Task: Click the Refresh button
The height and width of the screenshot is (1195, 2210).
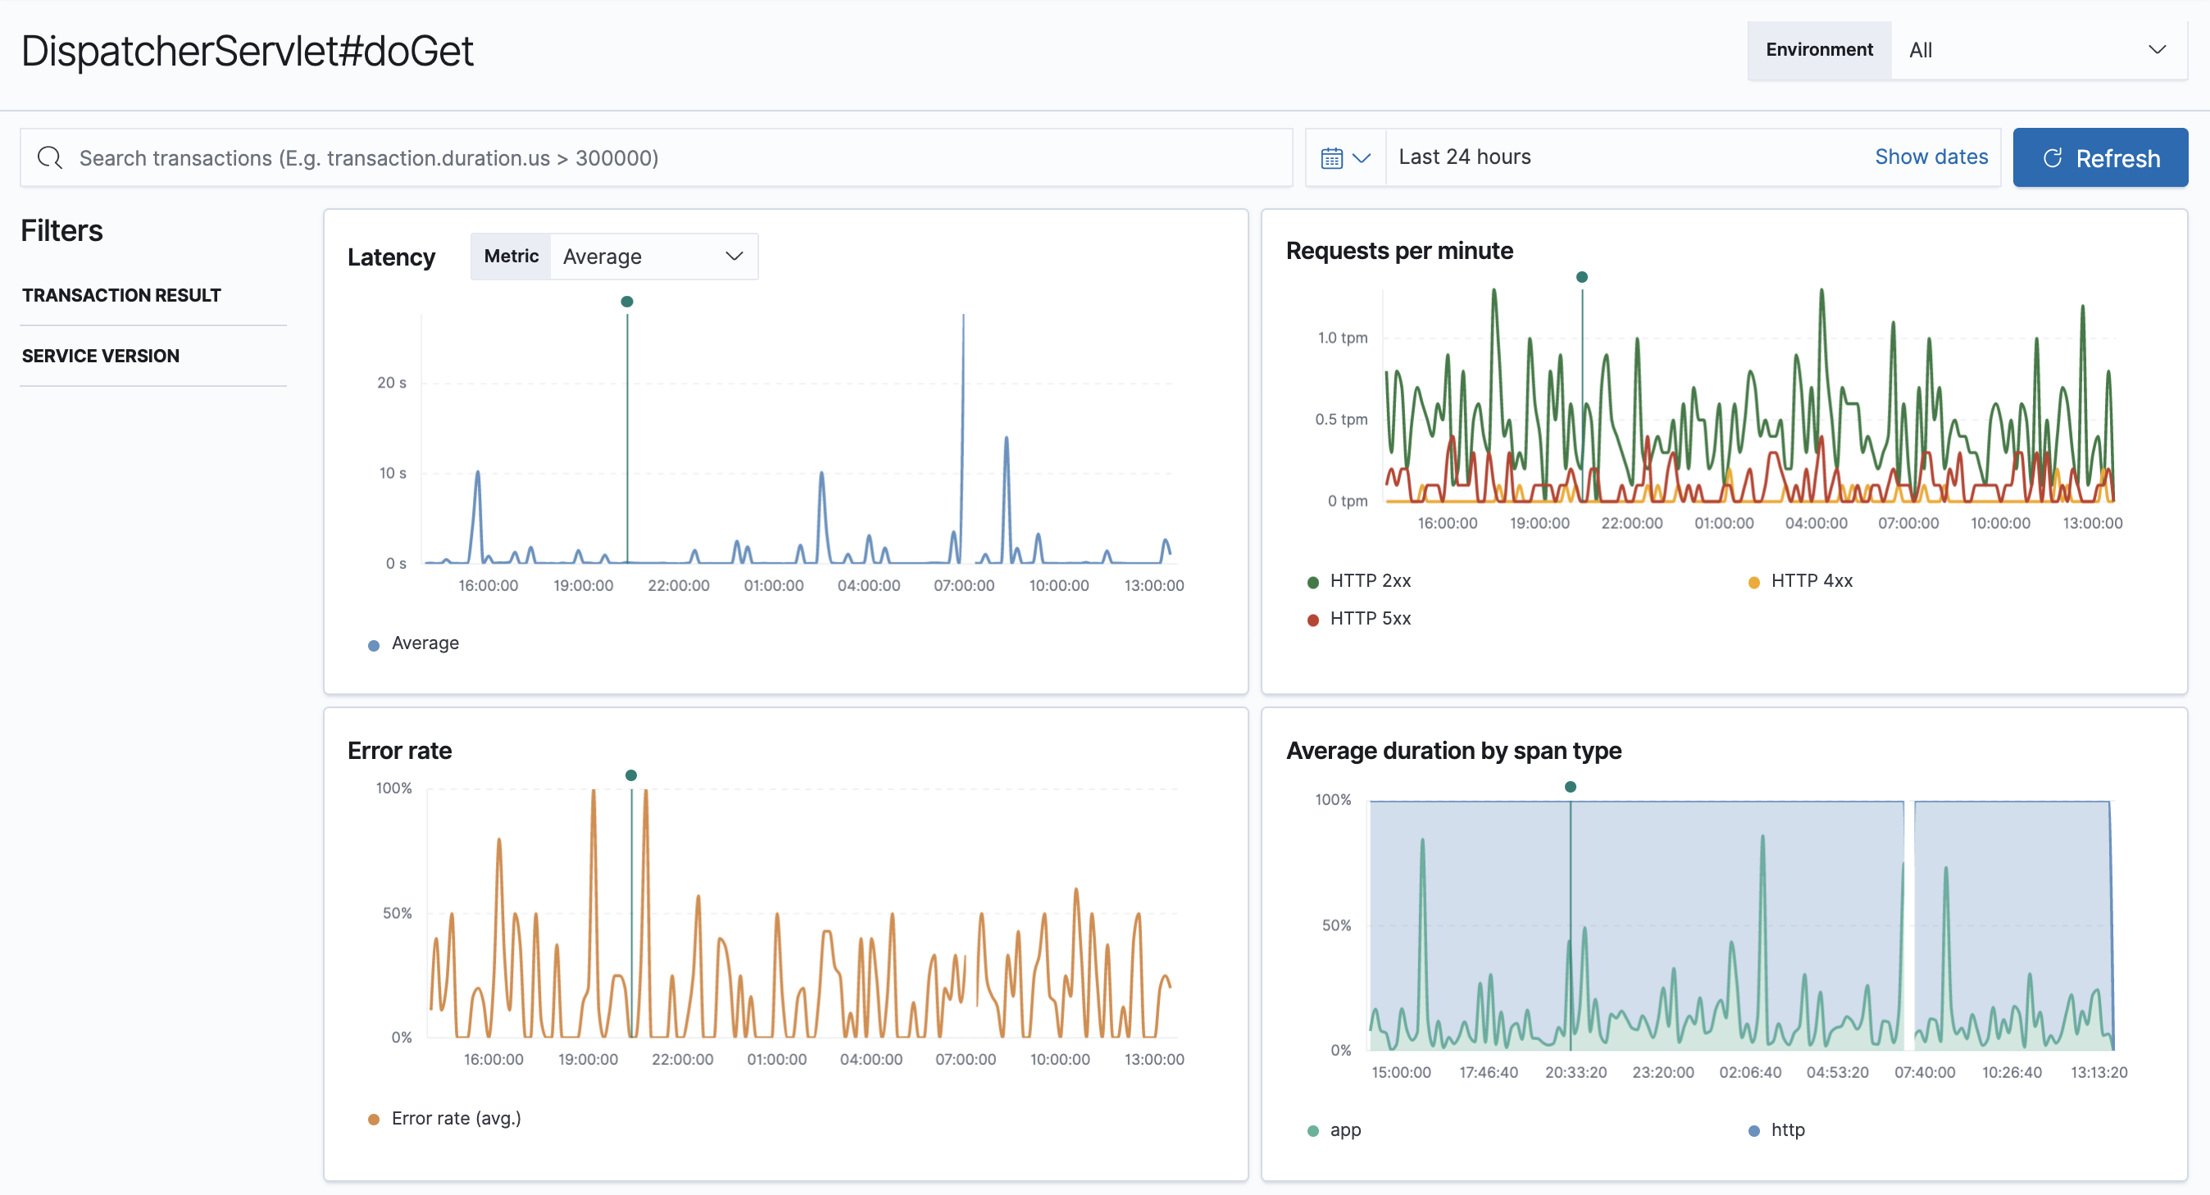Action: (2100, 157)
